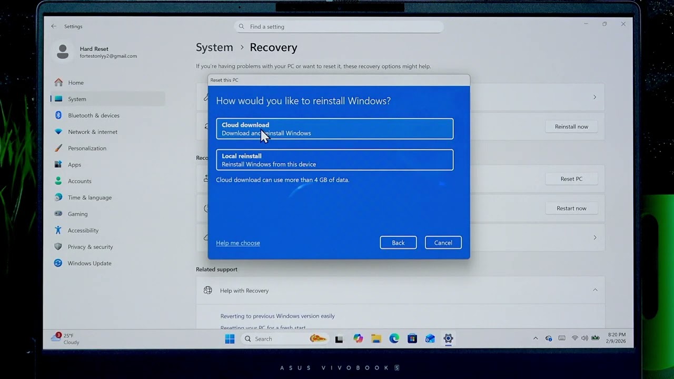Open Apps settings
This screenshot has width=674, height=379.
click(108, 165)
